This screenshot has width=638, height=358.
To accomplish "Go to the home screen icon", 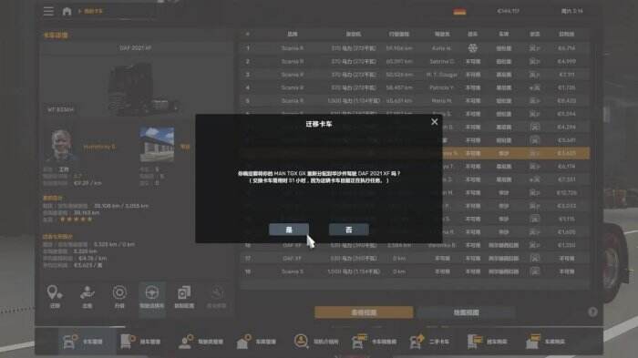I will (67, 12).
